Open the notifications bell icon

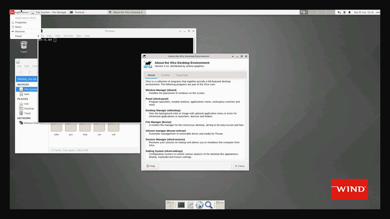(x=349, y=12)
